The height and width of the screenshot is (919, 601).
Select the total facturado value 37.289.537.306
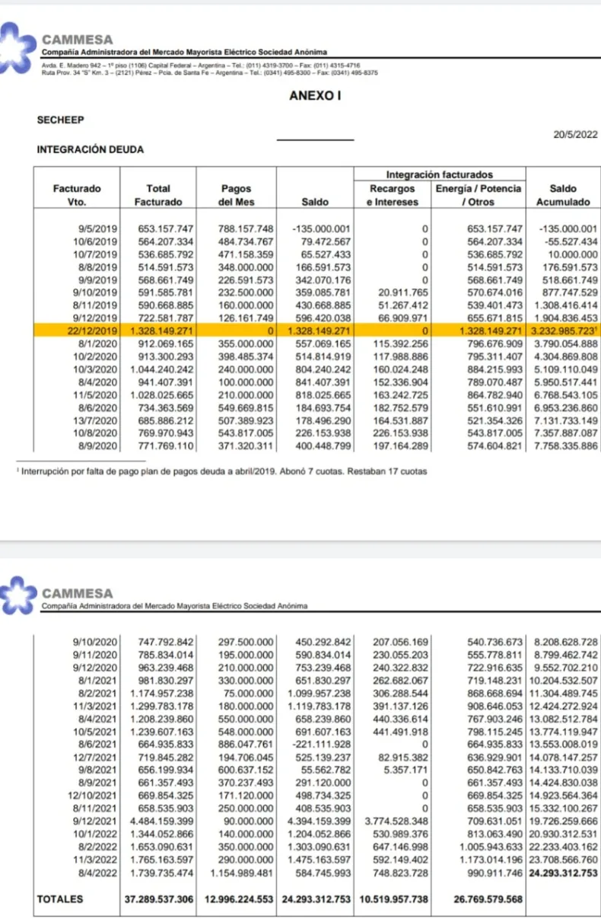159,899
